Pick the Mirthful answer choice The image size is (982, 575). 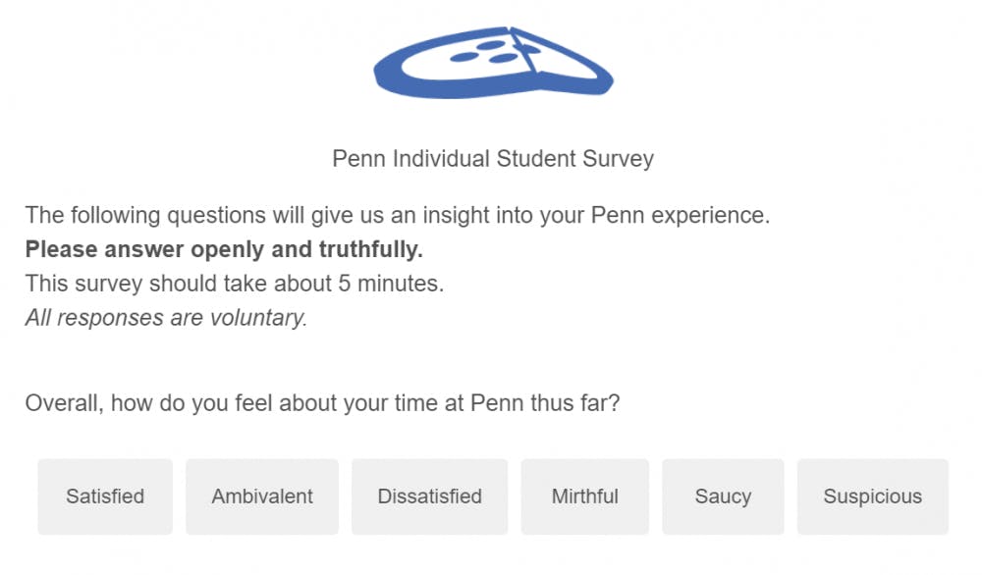click(584, 496)
